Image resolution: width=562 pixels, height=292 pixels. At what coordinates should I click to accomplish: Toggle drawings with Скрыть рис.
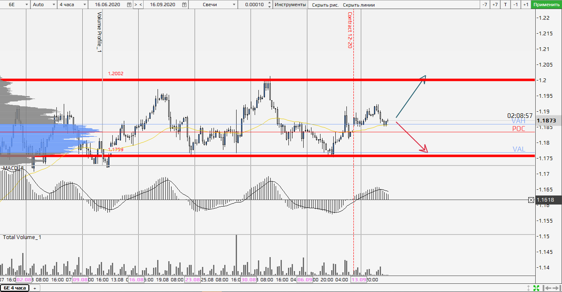[325, 5]
